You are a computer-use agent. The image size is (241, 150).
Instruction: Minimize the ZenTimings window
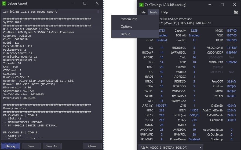[210, 5]
